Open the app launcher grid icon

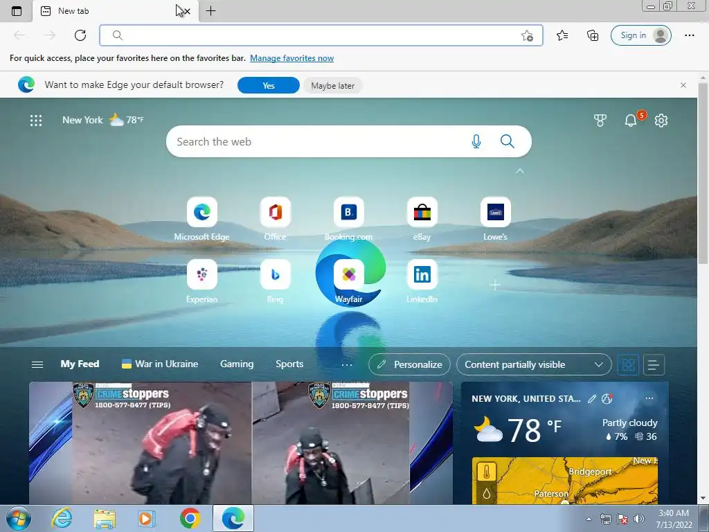pos(36,121)
